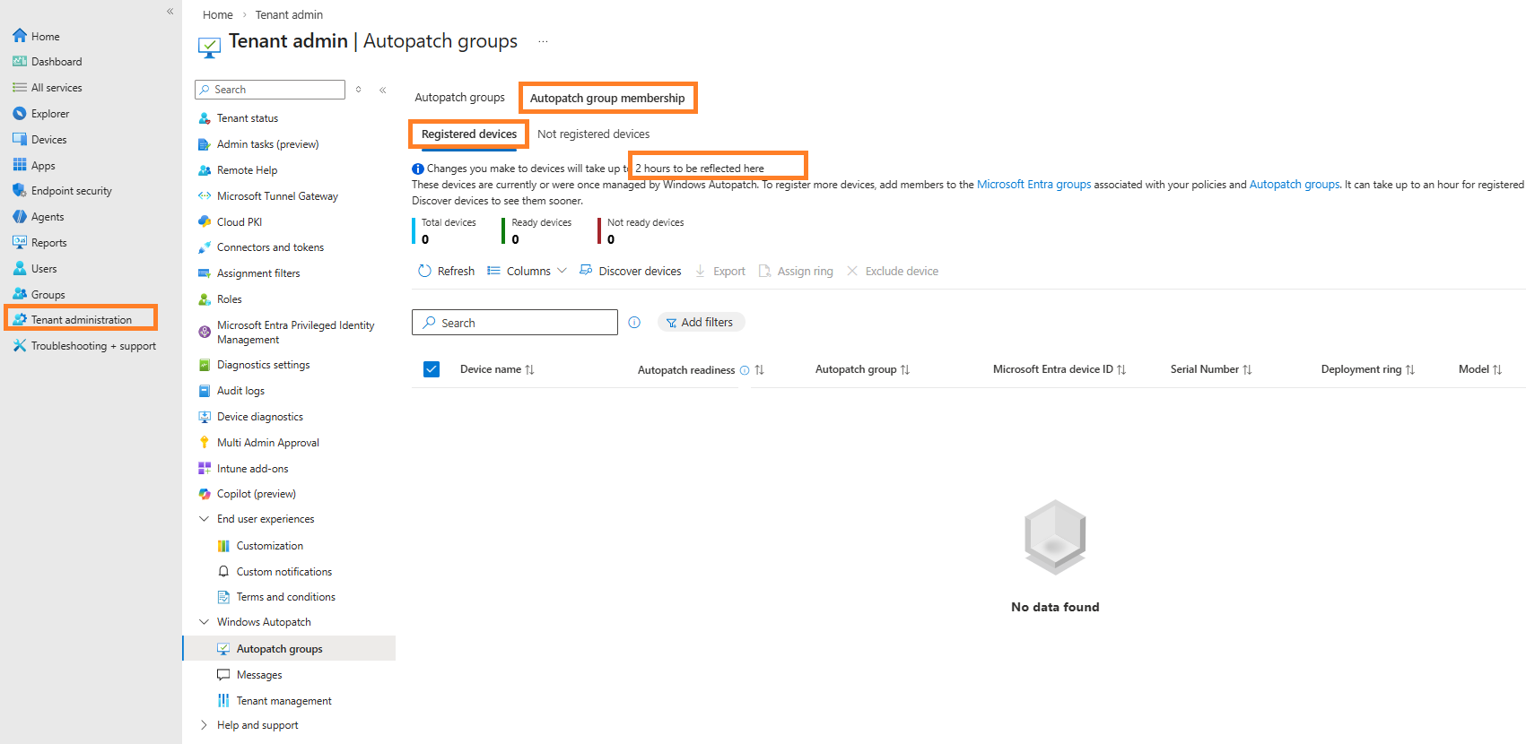
Task: Sort by Autopatch group column
Action: coord(862,369)
